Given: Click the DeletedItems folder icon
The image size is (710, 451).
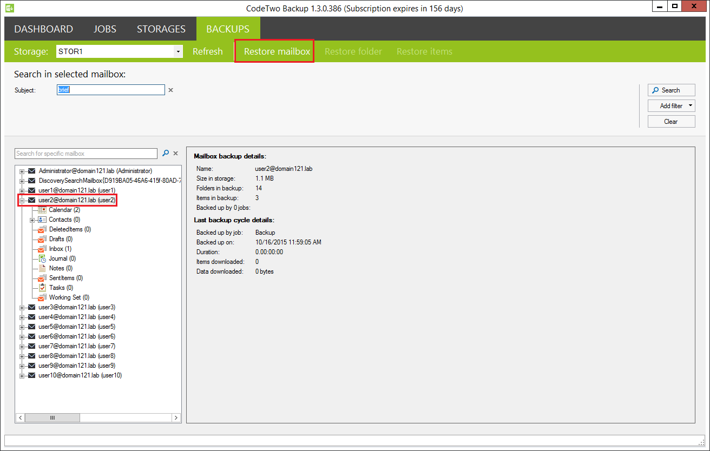Looking at the screenshot, I should click(43, 229).
